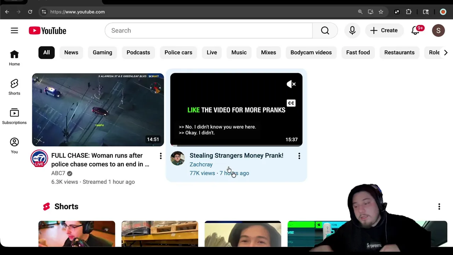
Task: Select the Bodycam videos chip
Action: [x=311, y=52]
